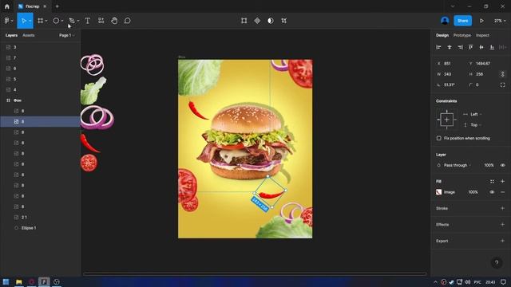Click Align bottom icon

(492, 47)
